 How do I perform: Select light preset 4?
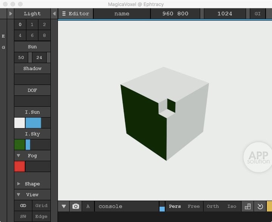point(20,35)
